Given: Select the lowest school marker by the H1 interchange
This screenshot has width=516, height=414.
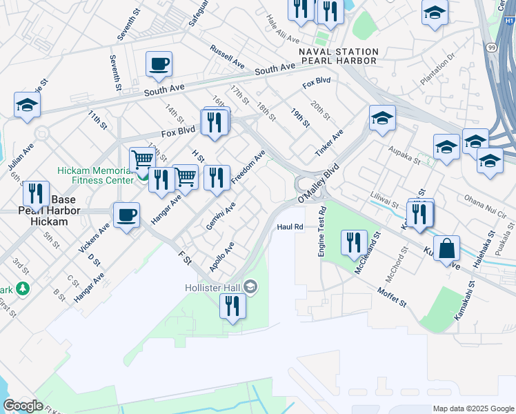Looking at the screenshot, I should click(x=490, y=162).
